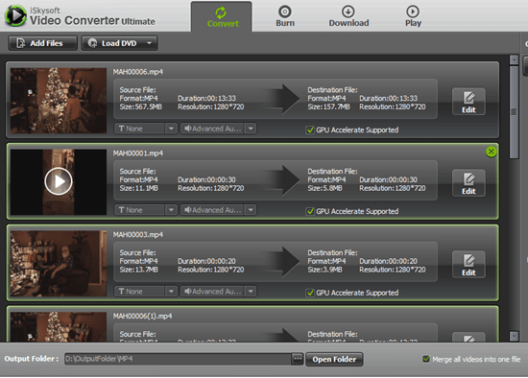
Task: Click the iSkysoft logo icon
Action: tap(15, 15)
